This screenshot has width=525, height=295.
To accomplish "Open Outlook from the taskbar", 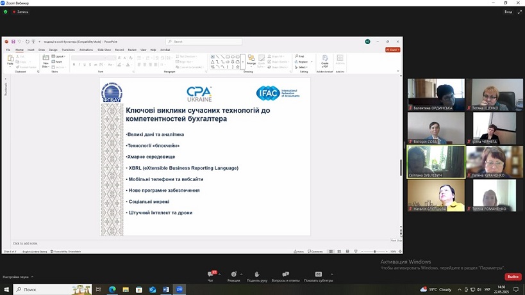I will pos(153,289).
